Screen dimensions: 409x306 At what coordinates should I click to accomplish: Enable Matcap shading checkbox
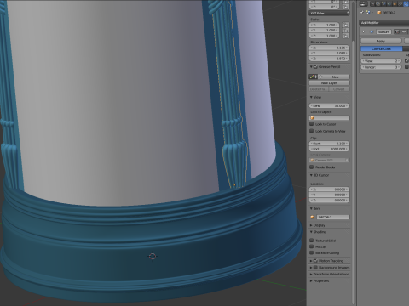pos(312,246)
